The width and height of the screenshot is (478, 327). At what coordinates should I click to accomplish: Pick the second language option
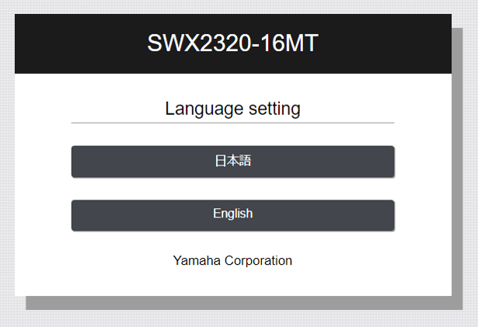(232, 214)
